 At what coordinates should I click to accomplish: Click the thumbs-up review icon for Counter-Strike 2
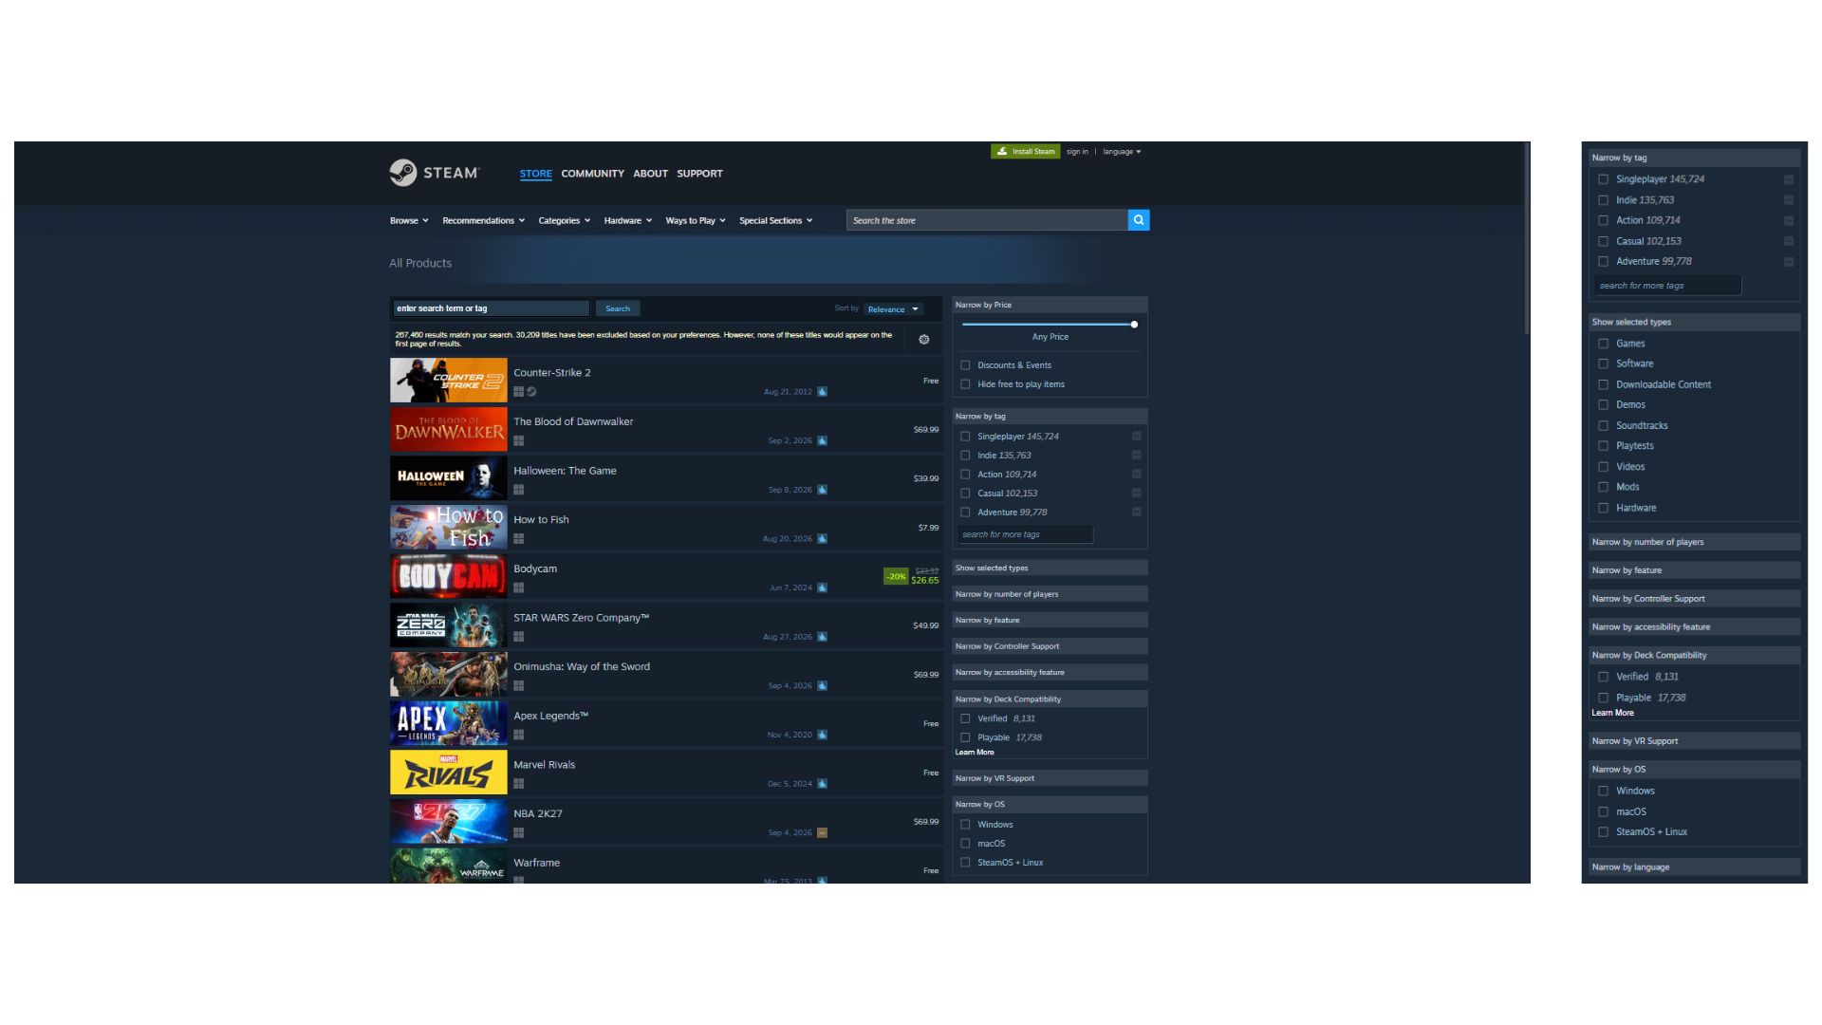[822, 392]
